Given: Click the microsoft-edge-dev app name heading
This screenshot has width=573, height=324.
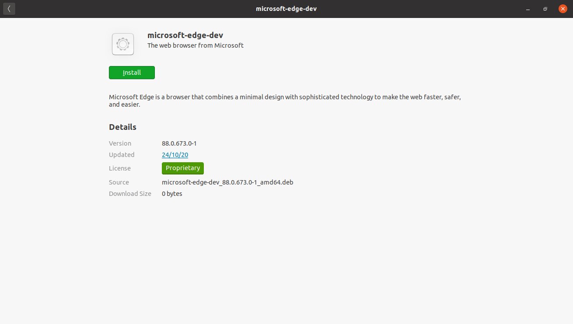Looking at the screenshot, I should 185,35.
